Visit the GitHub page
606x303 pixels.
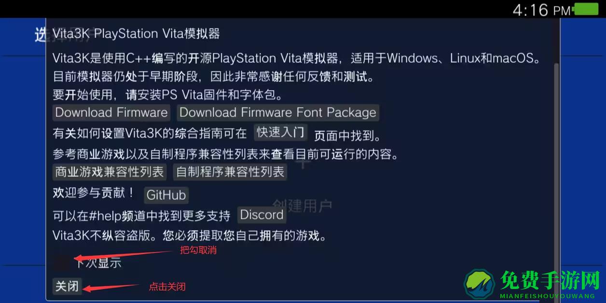tap(166, 195)
